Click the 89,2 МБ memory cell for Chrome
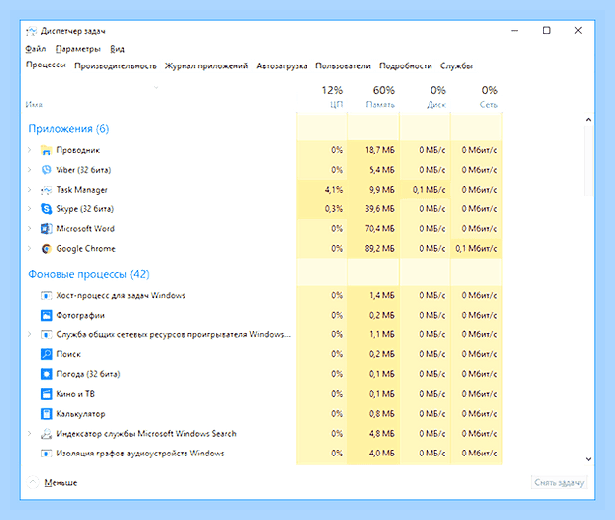615x520 pixels. (x=373, y=248)
